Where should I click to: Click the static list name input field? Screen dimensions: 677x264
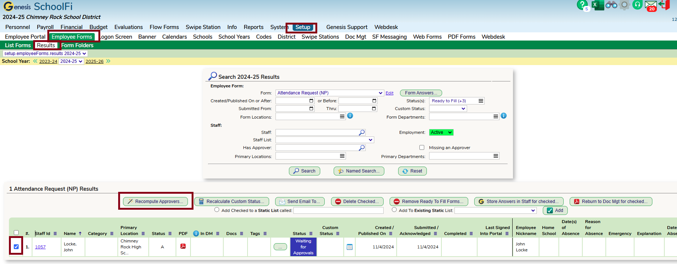(x=338, y=210)
